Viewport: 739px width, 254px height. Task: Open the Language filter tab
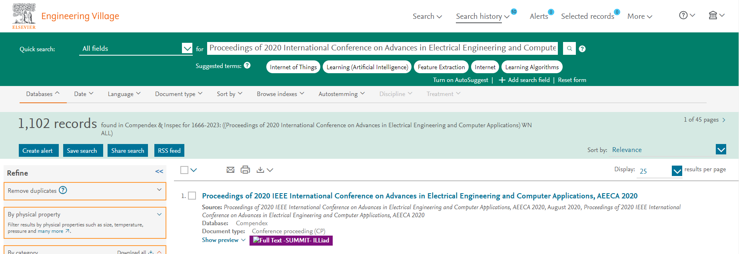(x=124, y=94)
